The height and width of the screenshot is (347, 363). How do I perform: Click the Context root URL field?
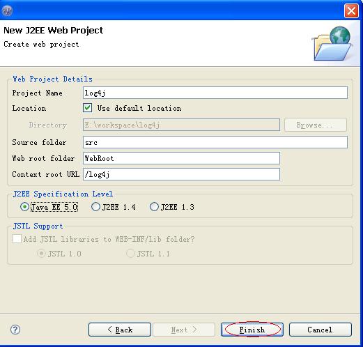(181, 174)
